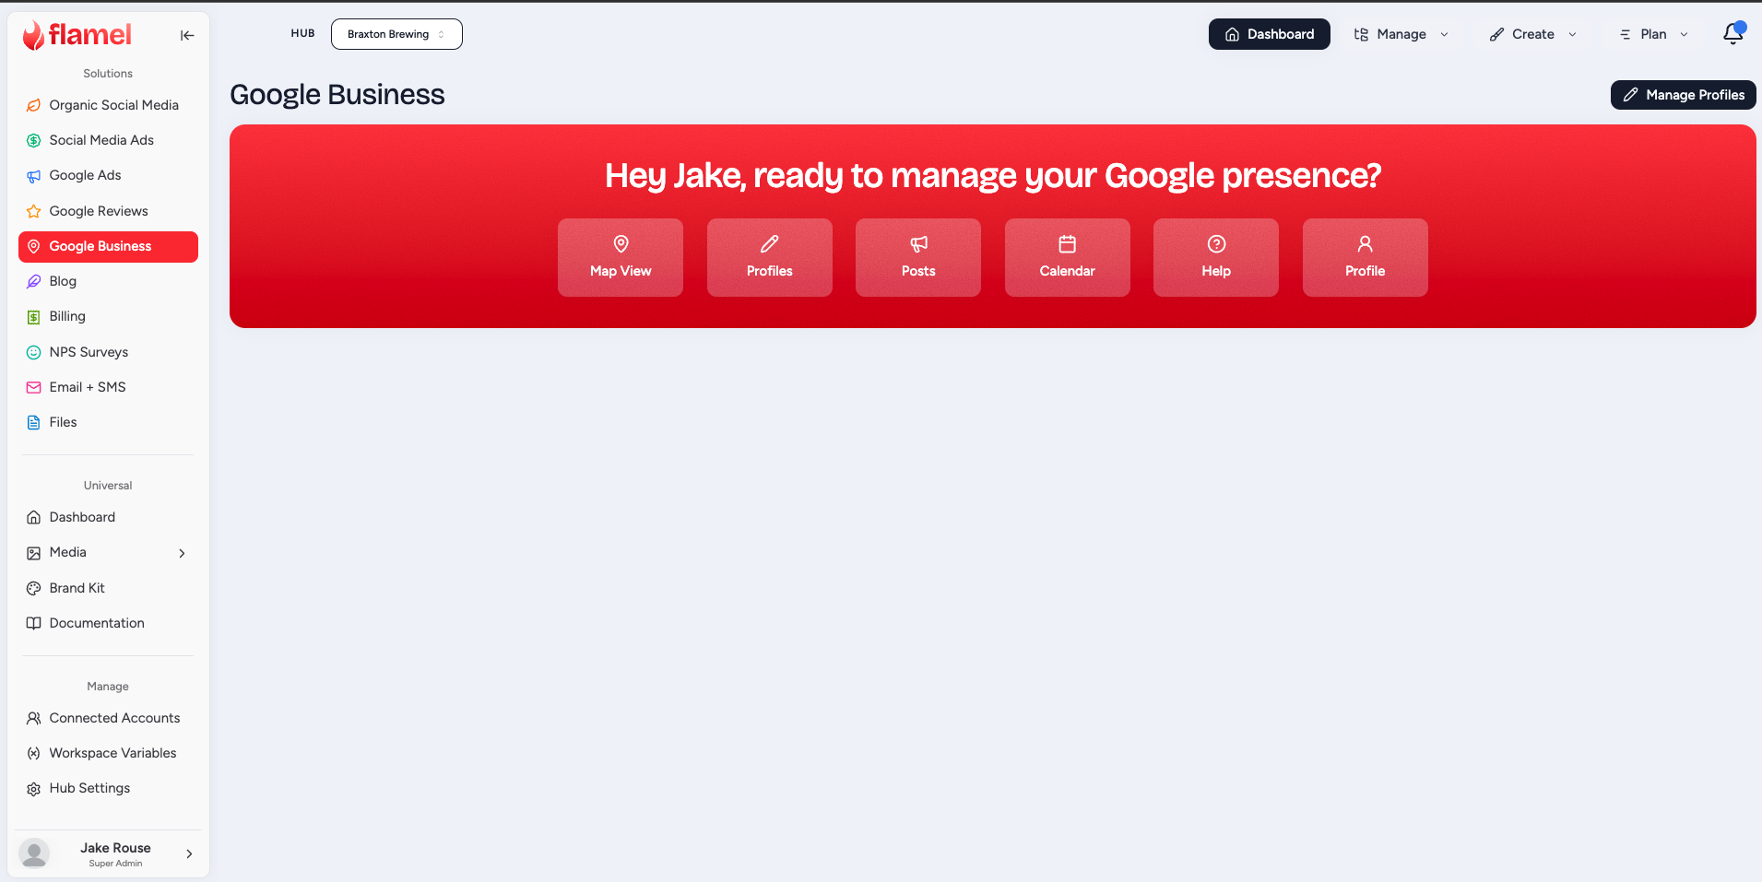
Task: Click the Connected Accounts people icon
Action: click(34, 718)
